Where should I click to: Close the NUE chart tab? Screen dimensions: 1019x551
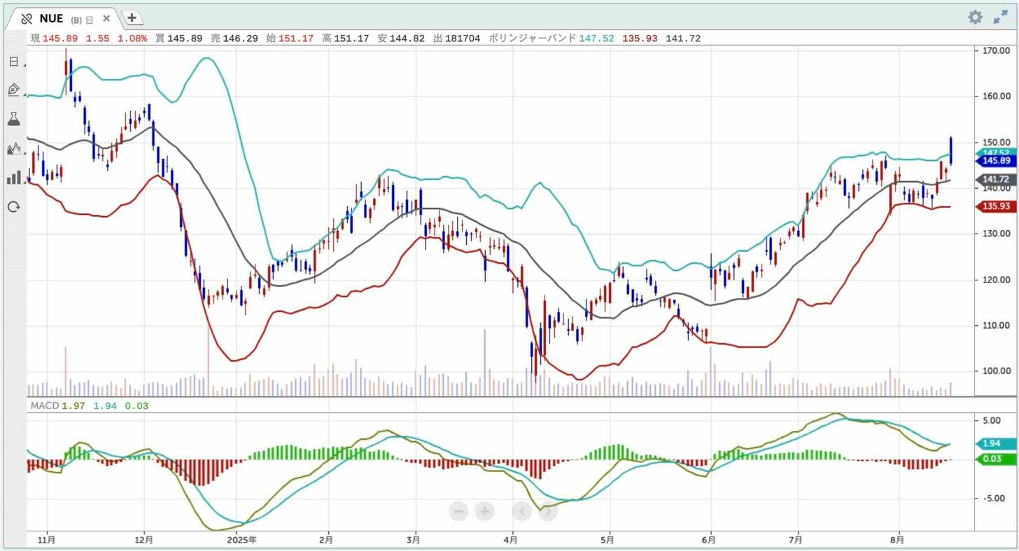click(x=106, y=19)
